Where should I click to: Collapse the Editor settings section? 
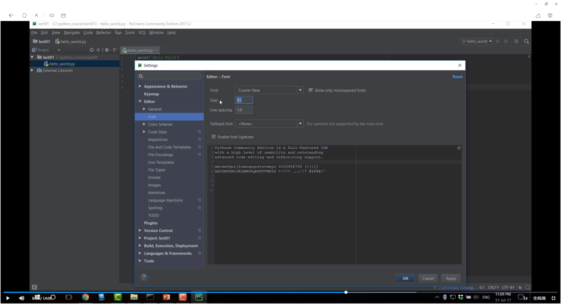coord(140,101)
